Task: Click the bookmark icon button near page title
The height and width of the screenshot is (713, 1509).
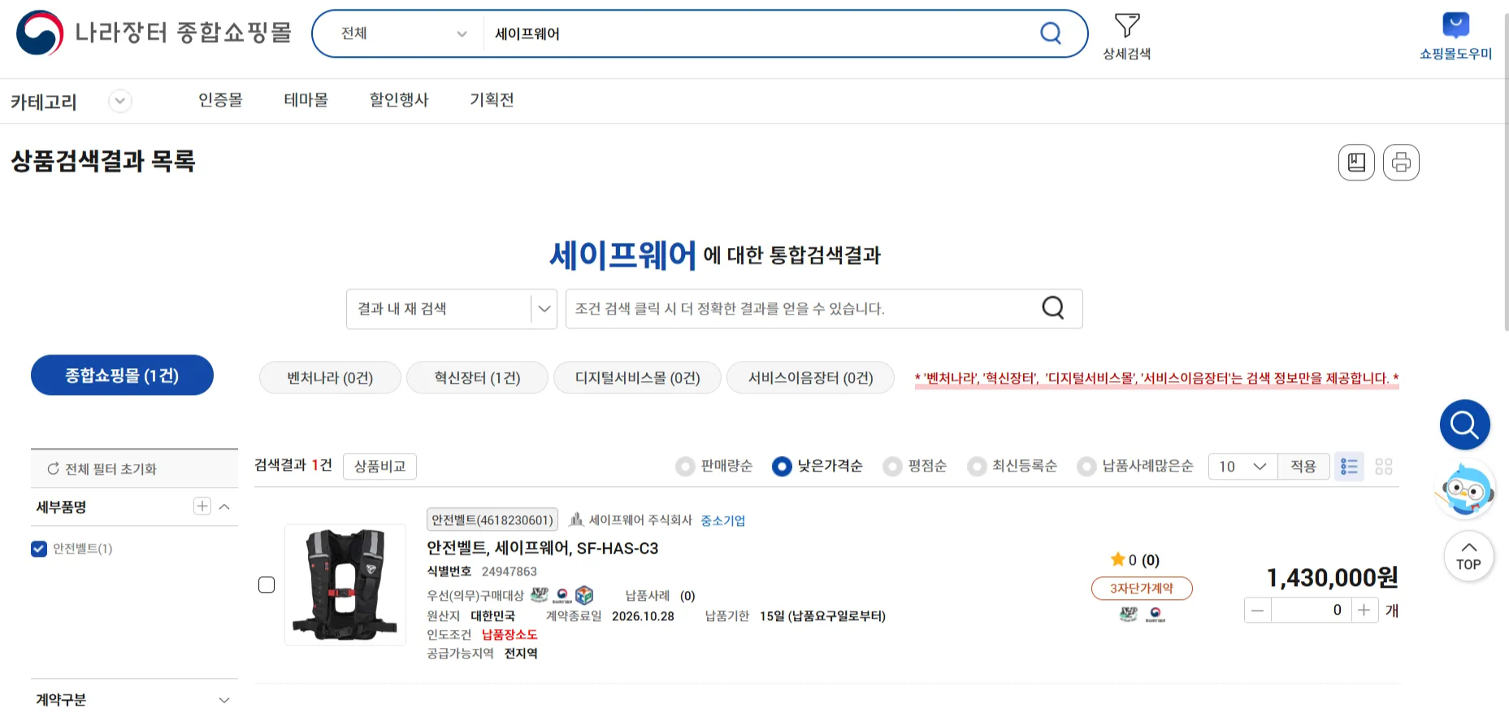Action: click(x=1356, y=163)
